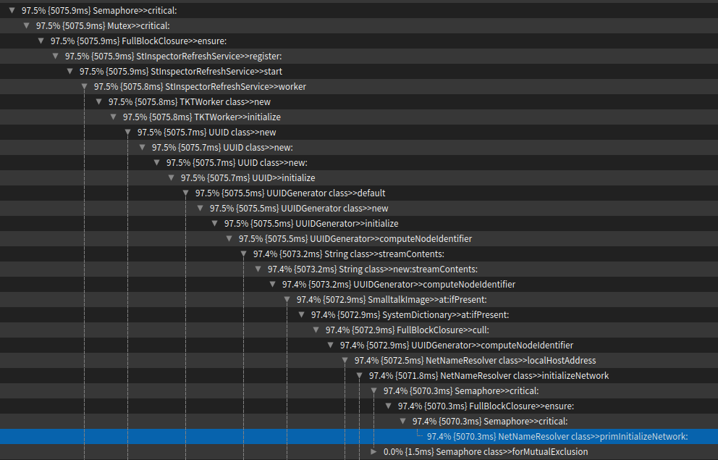Collapse StInspectorRefreshService>>worker arrow
718x460 pixels.
point(84,86)
